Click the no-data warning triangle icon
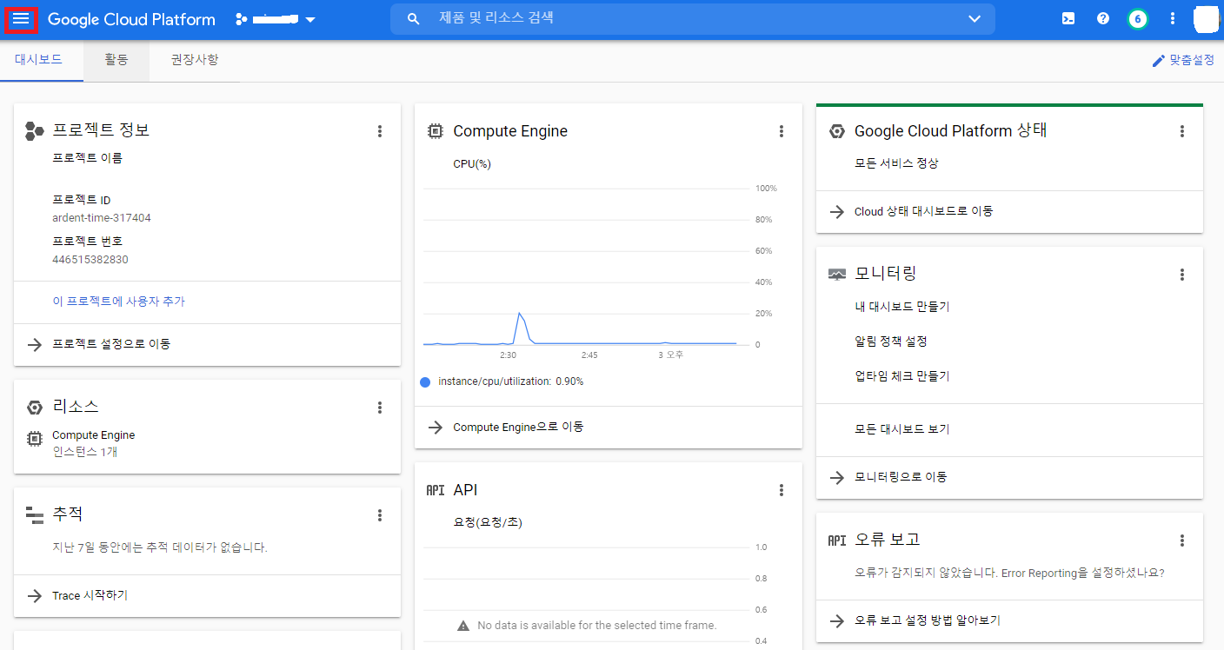This screenshot has height=650, width=1224. tap(463, 626)
